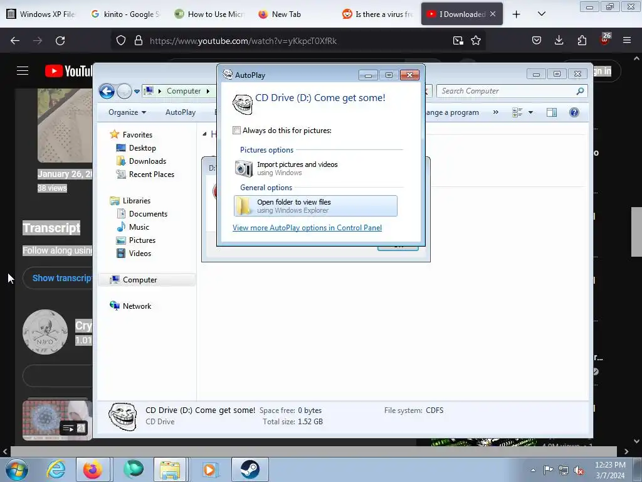
Task: Show more Explorer toolbar commands chevron
Action: pyautogui.click(x=496, y=112)
